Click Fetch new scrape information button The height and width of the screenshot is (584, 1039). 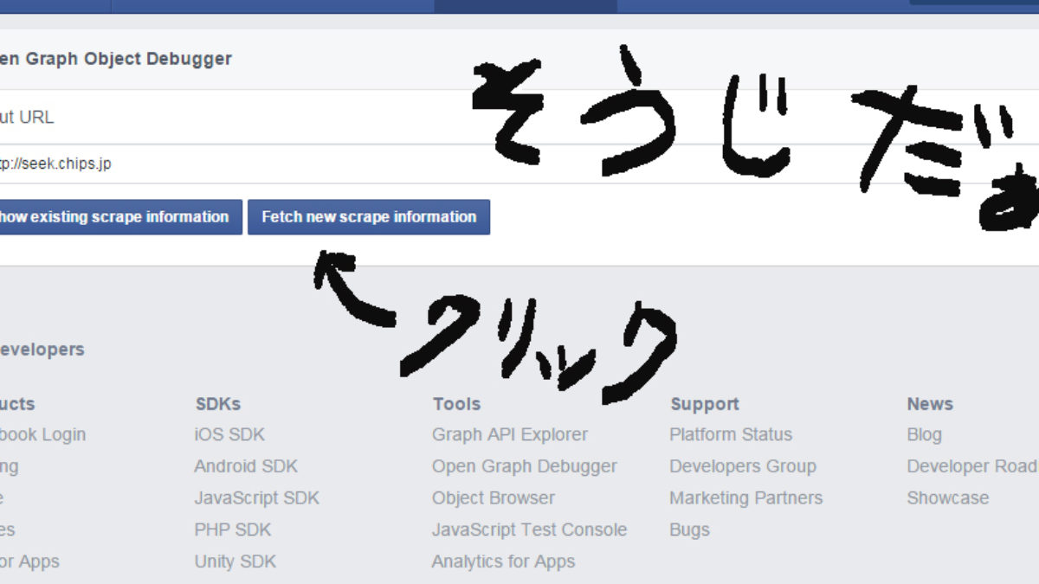(369, 217)
